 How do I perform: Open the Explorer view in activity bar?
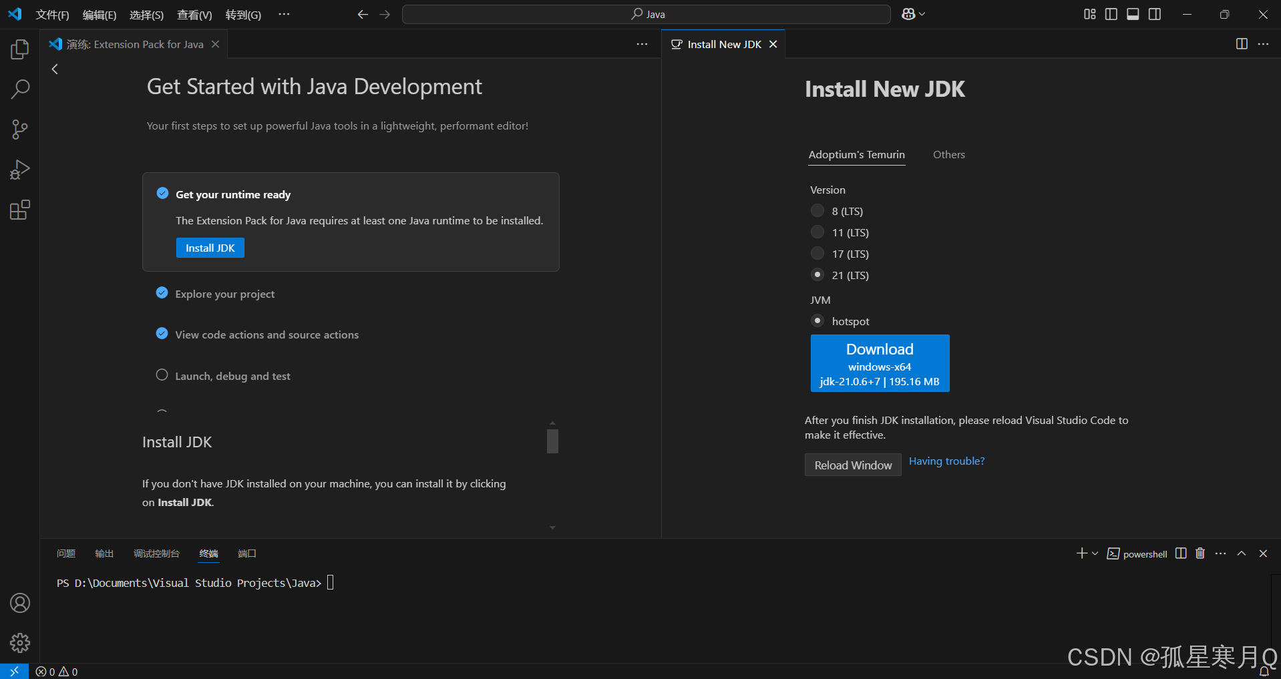pyautogui.click(x=20, y=49)
